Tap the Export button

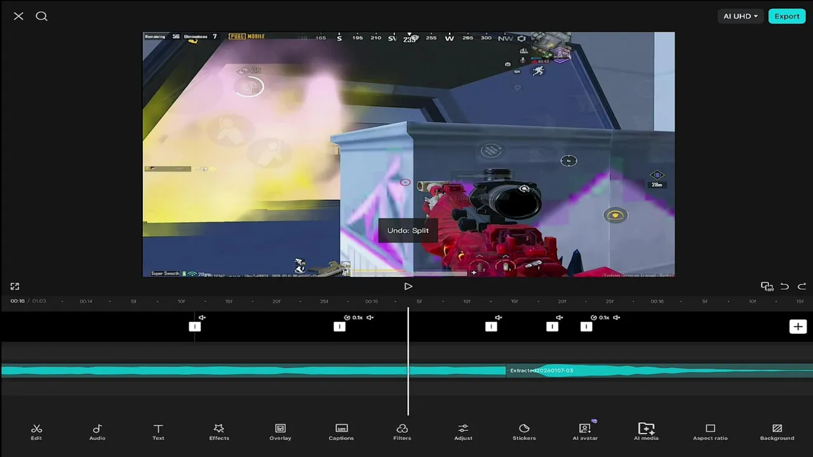click(x=786, y=16)
